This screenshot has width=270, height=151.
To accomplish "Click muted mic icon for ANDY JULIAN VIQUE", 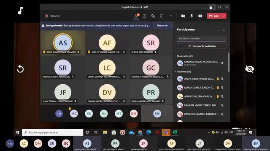I will pyautogui.click(x=222, y=79).
